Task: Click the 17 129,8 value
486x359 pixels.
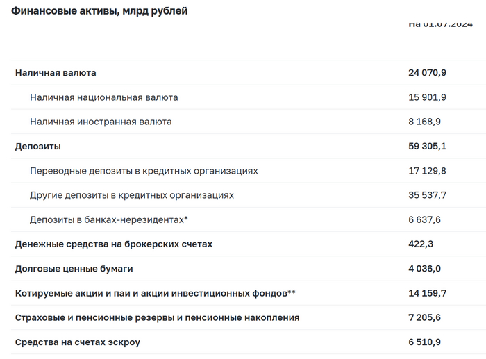Action: tap(427, 171)
